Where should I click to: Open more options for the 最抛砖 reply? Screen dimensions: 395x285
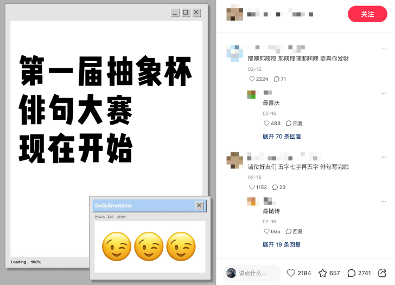(383, 201)
